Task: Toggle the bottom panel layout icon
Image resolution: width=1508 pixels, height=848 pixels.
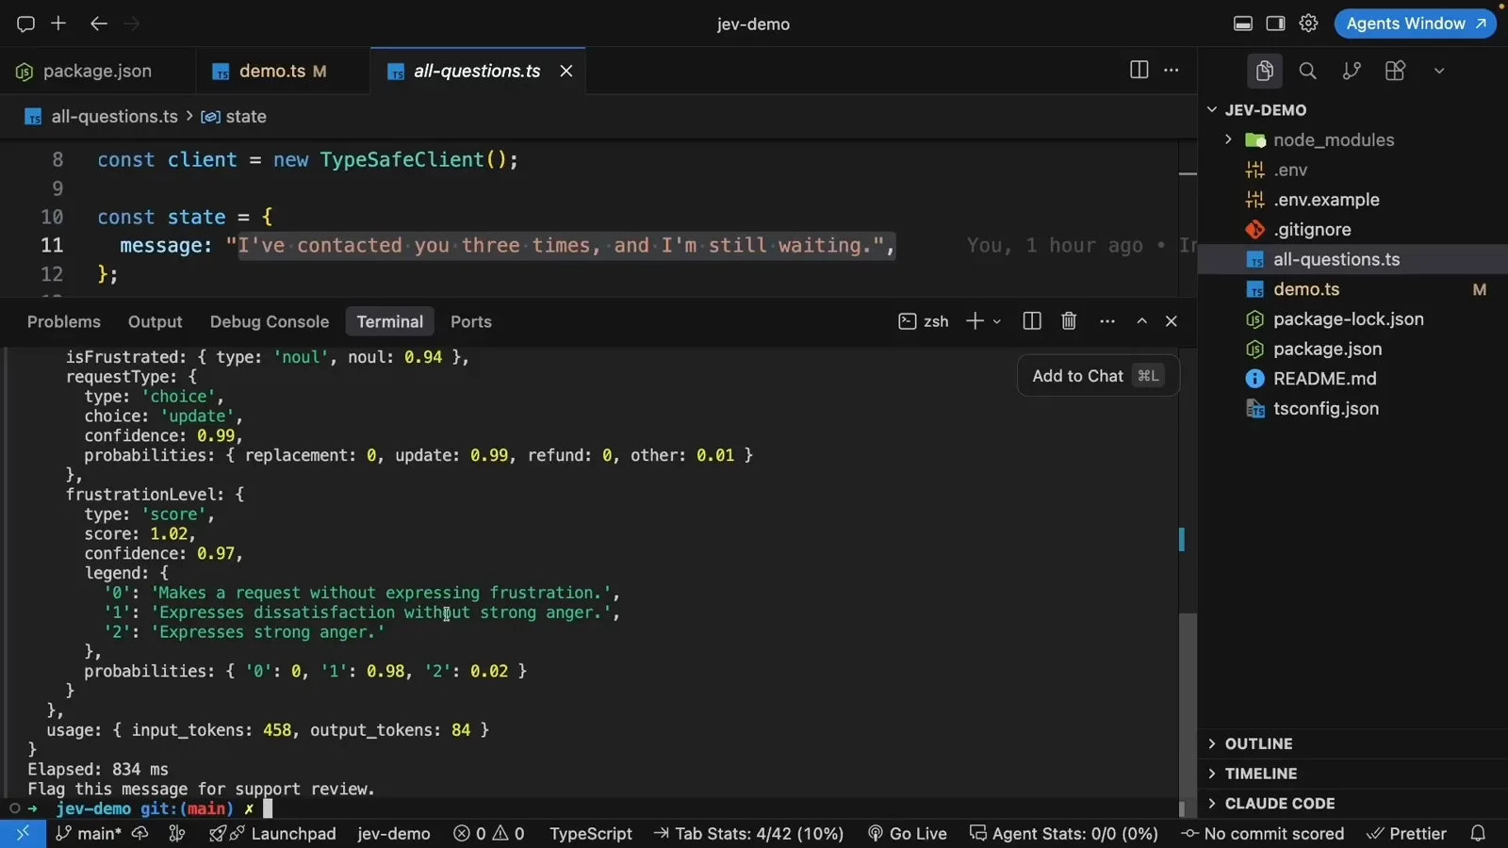Action: click(x=1243, y=24)
